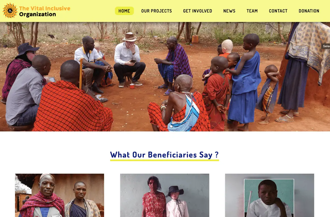
Task: Select the second hero slider dot
Action: 165,126
